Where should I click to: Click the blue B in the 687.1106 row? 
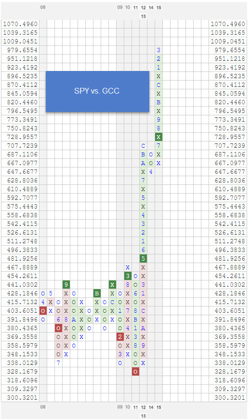click(x=143, y=154)
